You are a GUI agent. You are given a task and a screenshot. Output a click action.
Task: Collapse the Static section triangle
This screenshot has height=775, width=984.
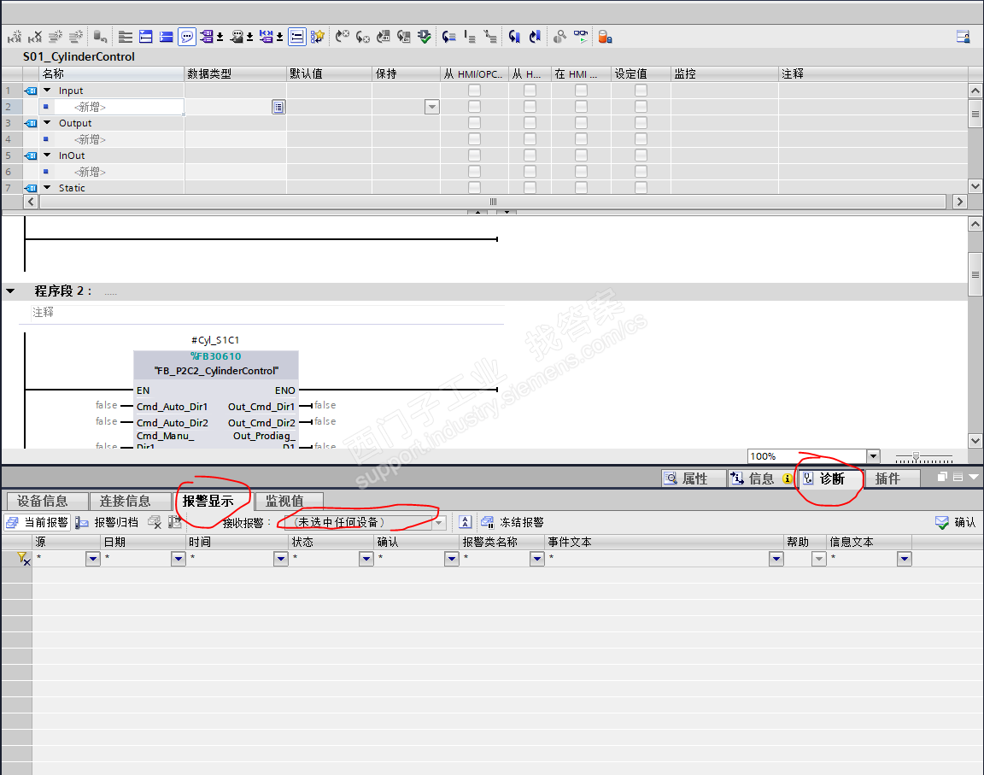coord(47,188)
